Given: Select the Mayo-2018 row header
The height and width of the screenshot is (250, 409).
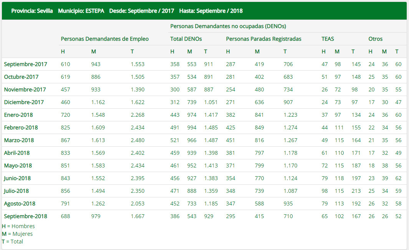Looking at the screenshot, I should pos(18,166).
